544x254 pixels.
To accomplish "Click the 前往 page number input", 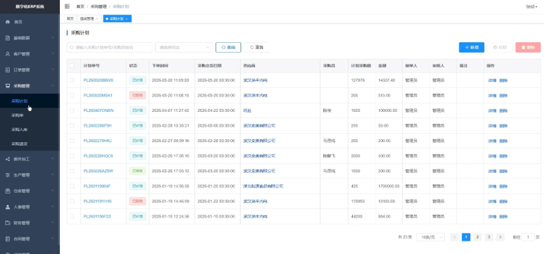I will click(x=528, y=237).
